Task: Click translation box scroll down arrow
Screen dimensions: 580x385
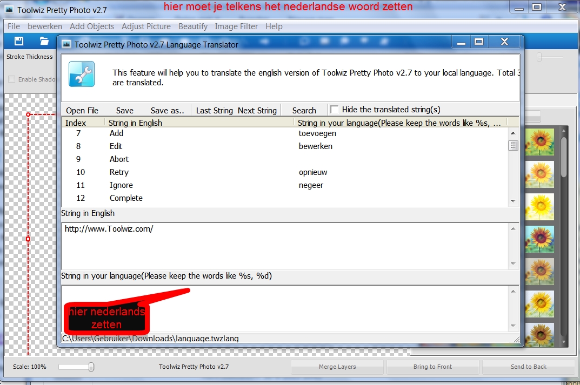Action: coord(513,326)
